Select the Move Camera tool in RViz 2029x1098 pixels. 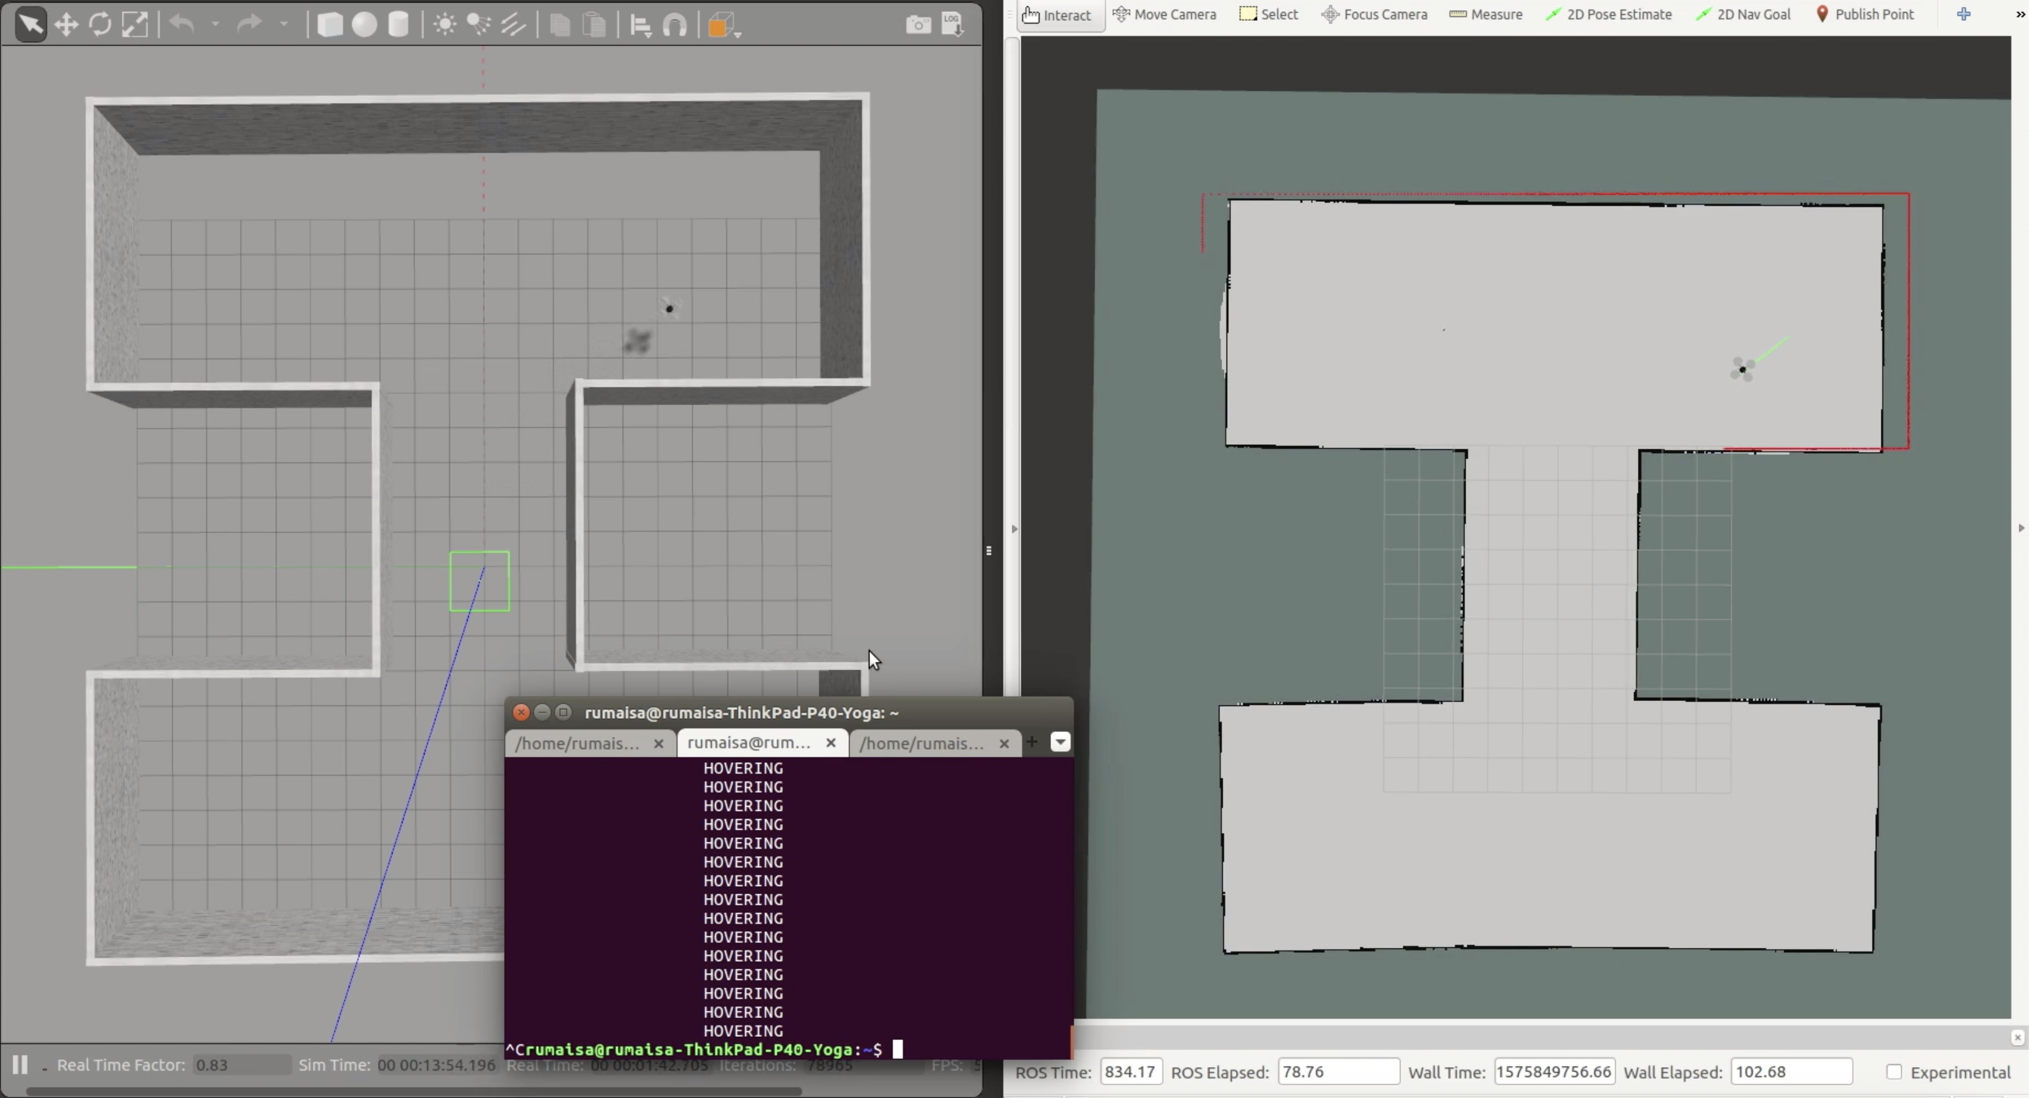(1165, 14)
